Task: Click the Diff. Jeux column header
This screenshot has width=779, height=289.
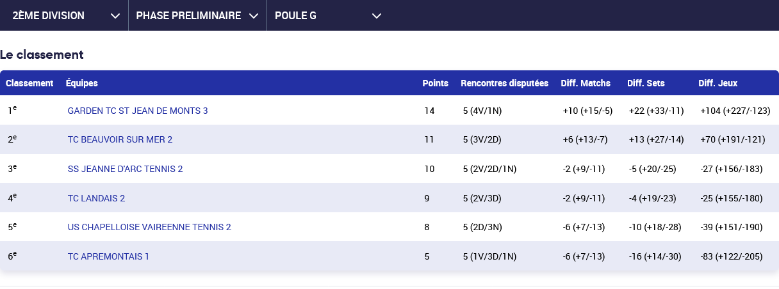Action: coord(717,83)
